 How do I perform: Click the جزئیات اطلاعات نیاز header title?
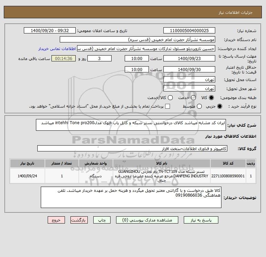pos(236,12)
